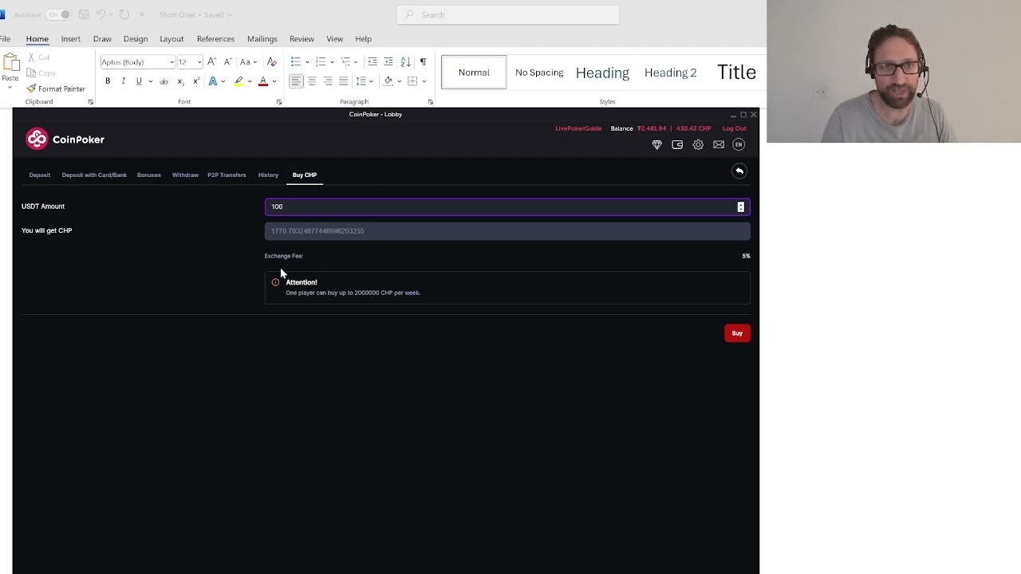Image resolution: width=1021 pixels, height=574 pixels.
Task: Click the LivePokerGuide username link
Action: tap(578, 128)
